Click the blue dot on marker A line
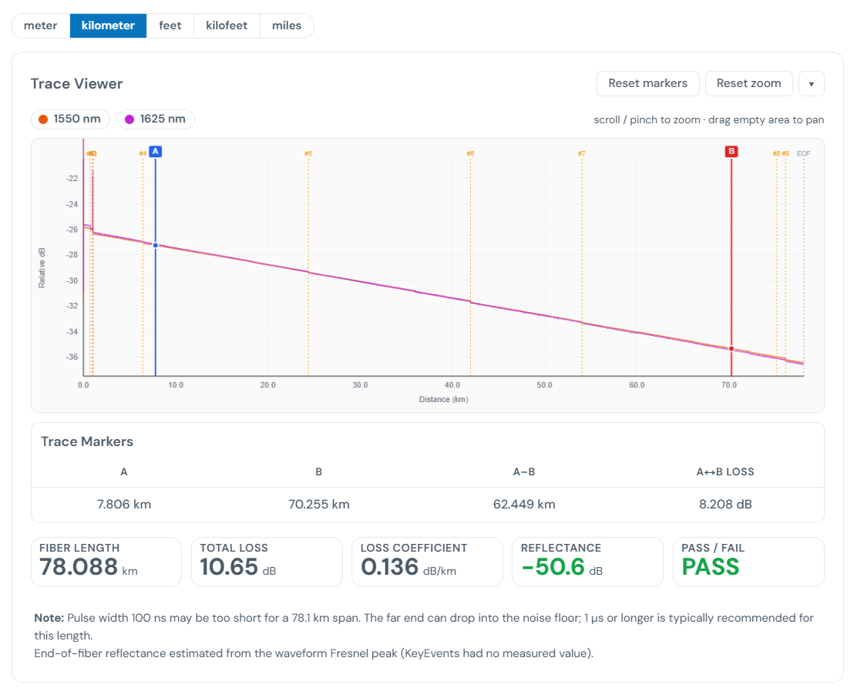 coord(156,245)
